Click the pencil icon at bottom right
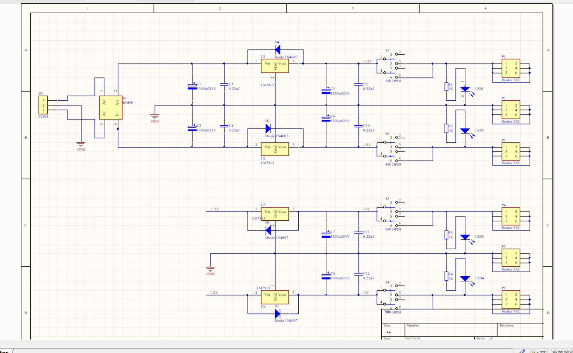This screenshot has width=573, height=353. coord(523,351)
